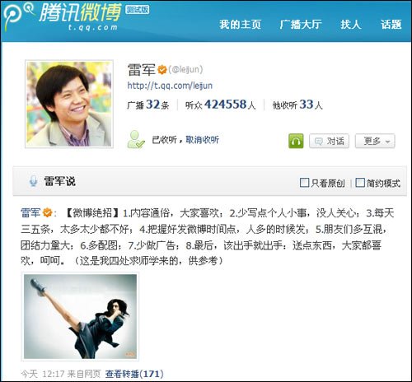
Task: Click the chat bubble icon in the 对话 button
Action: click(318, 142)
